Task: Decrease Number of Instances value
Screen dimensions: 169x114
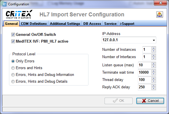Action: (x=153, y=51)
